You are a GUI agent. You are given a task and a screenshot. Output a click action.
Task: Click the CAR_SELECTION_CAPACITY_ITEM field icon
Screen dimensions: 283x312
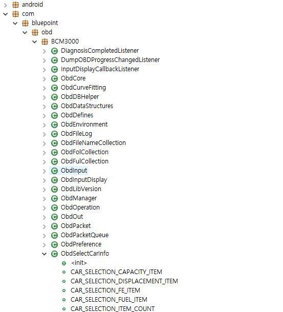point(64,272)
